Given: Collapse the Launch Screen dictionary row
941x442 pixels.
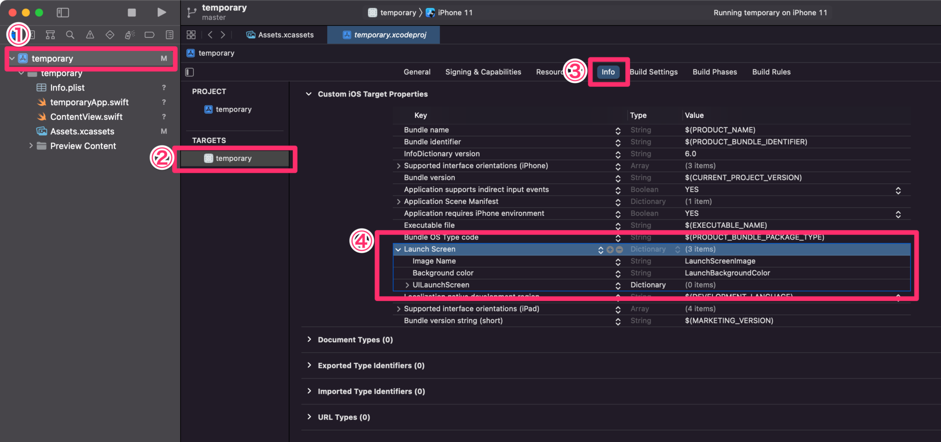Looking at the screenshot, I should click(x=398, y=249).
